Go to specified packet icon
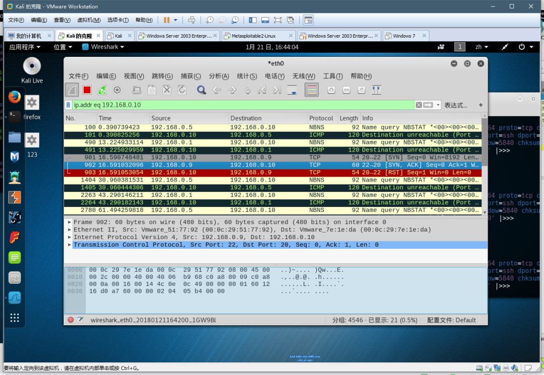 point(247,90)
